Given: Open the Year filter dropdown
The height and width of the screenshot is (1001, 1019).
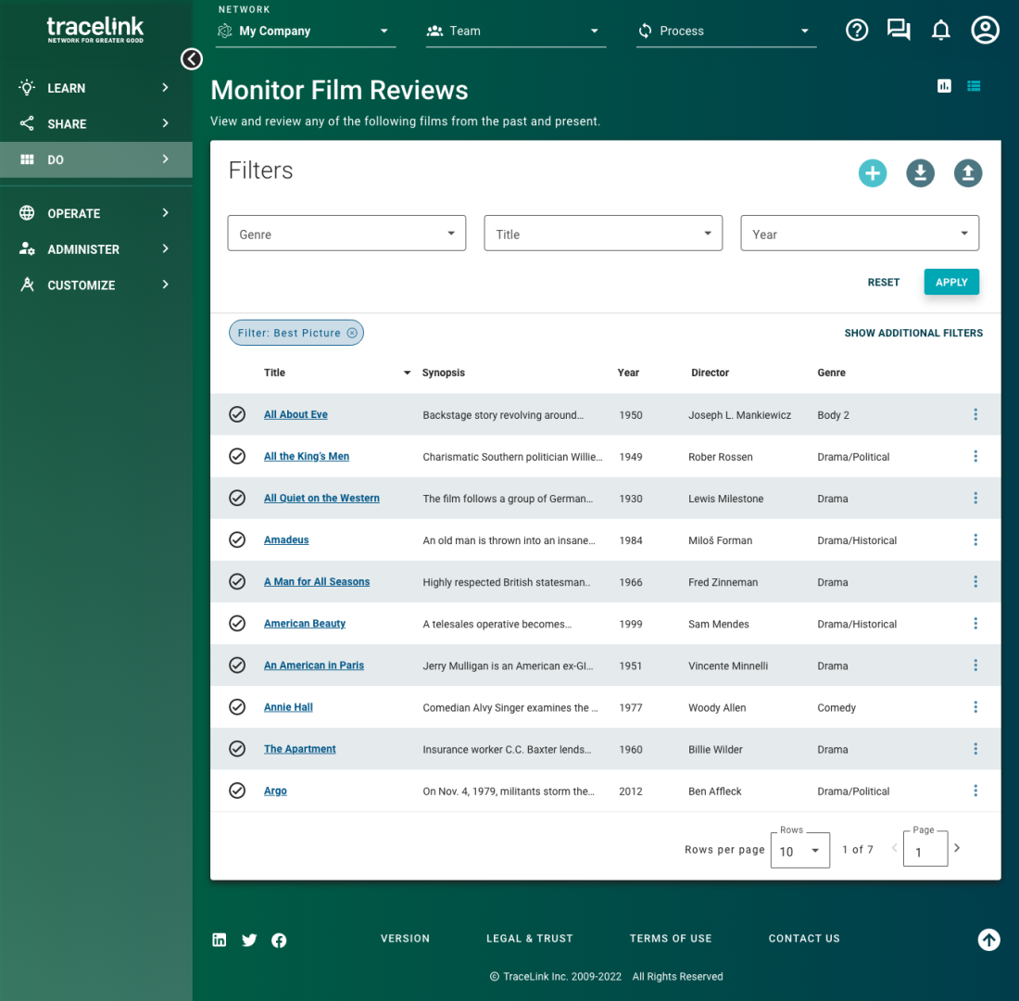Looking at the screenshot, I should [x=859, y=234].
